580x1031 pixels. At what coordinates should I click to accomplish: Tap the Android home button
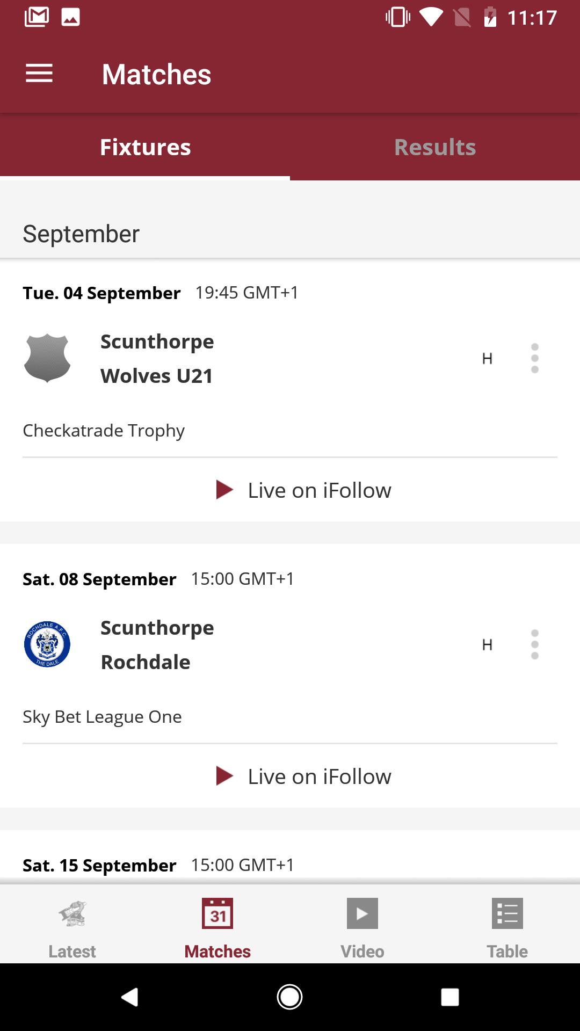click(289, 997)
